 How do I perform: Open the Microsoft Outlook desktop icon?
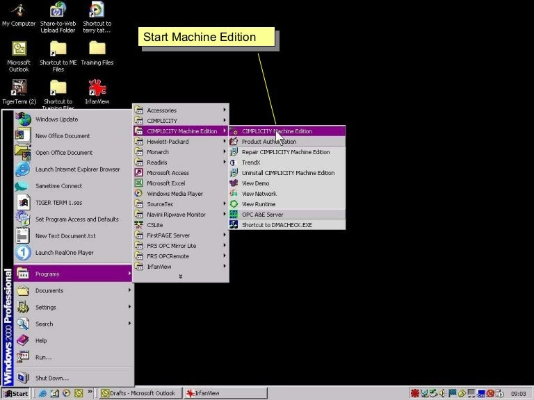pyautogui.click(x=19, y=49)
